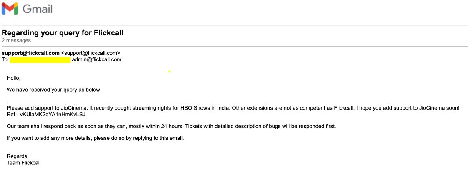Click the line If you want to add details
This screenshot has width=468, height=171.
coord(95,138)
